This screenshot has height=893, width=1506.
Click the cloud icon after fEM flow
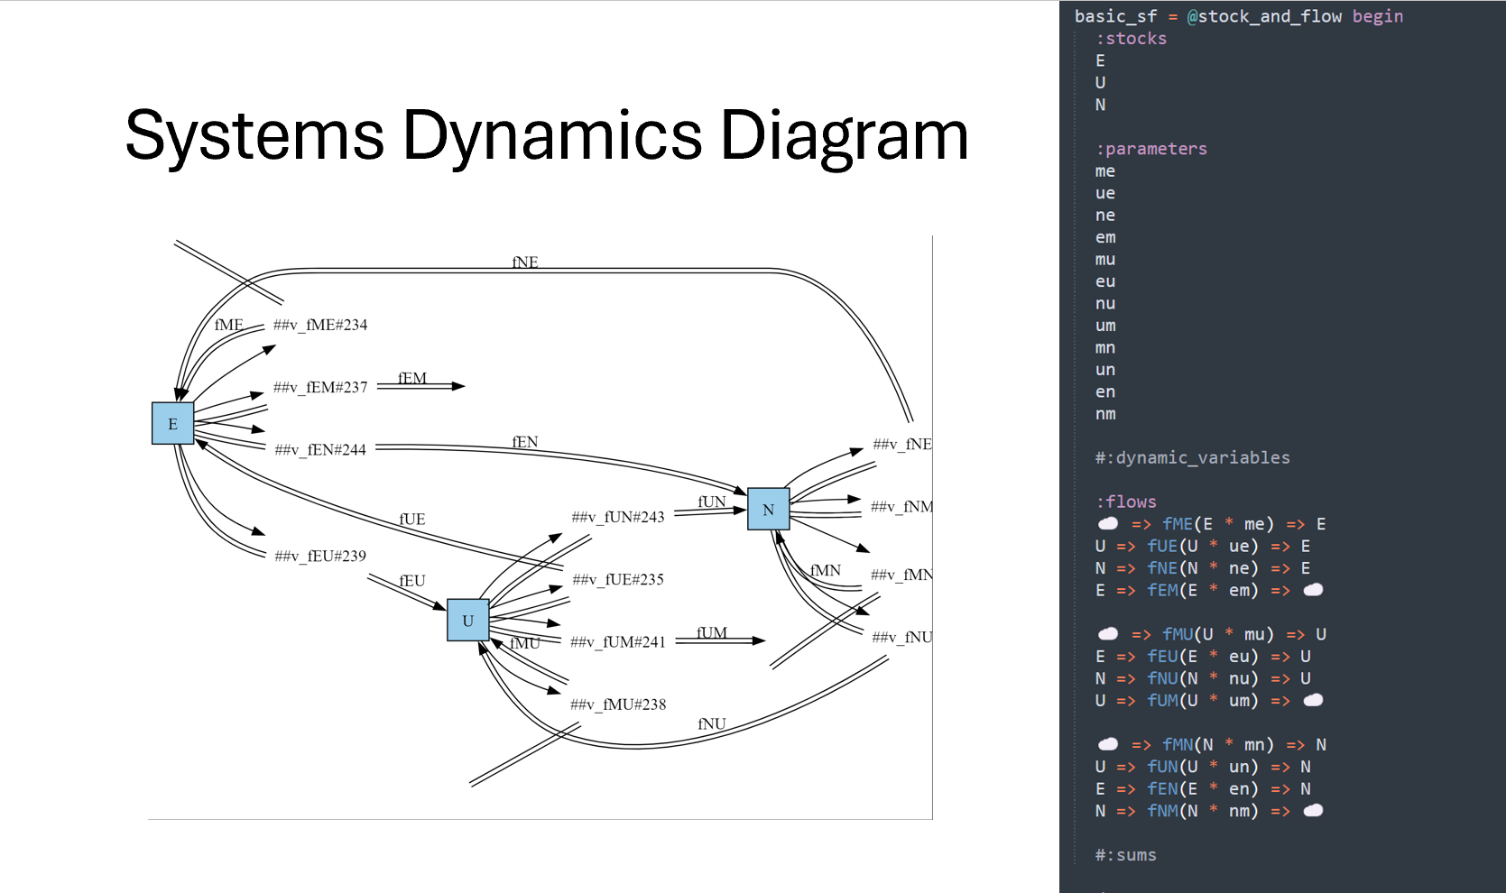click(x=1313, y=590)
